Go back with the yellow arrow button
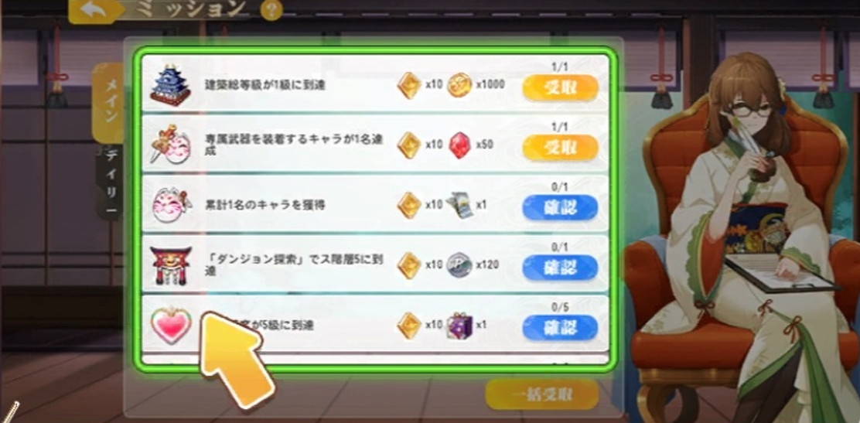This screenshot has width=860, height=423. tap(95, 11)
